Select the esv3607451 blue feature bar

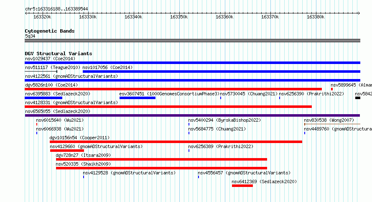coord(138,98)
